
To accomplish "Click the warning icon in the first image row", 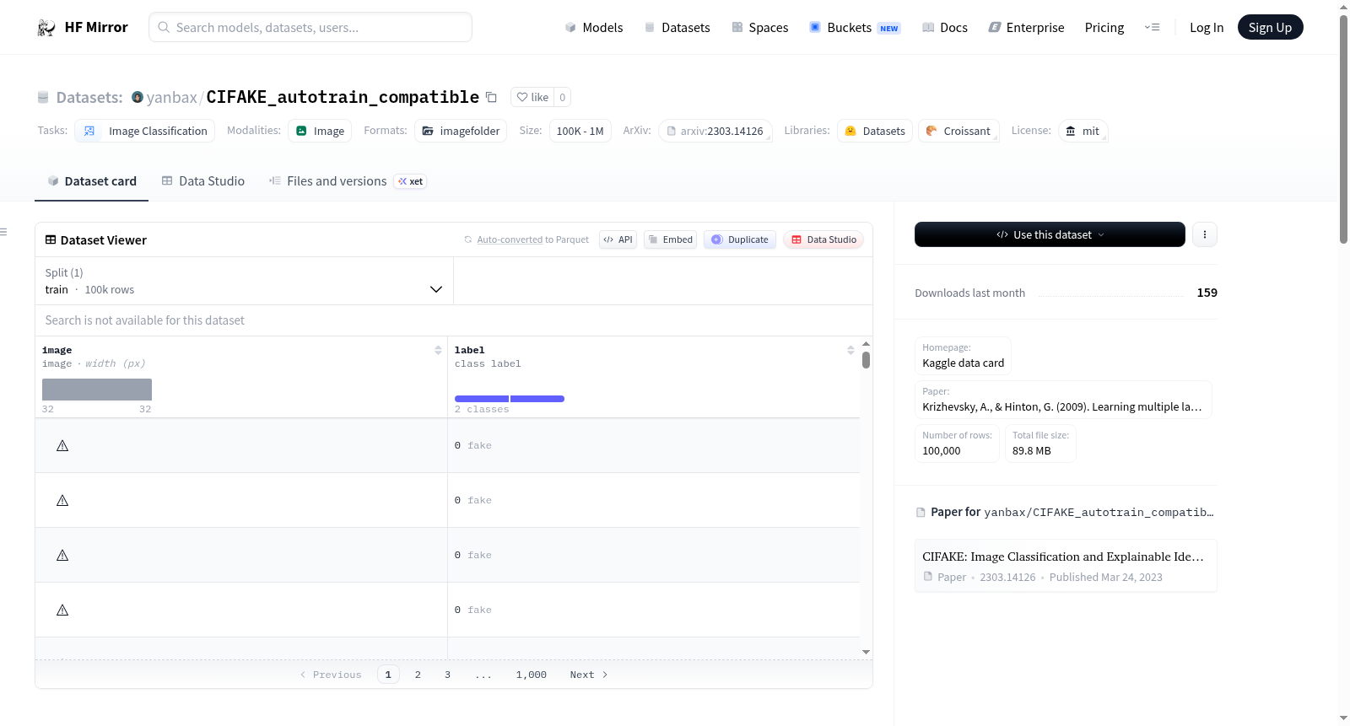I will click(x=62, y=445).
